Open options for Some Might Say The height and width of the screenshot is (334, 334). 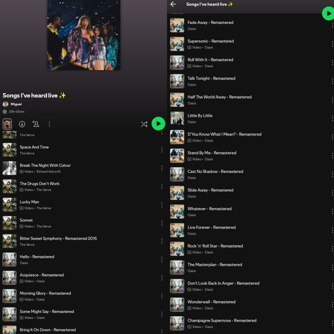pyautogui.click(x=162, y=314)
